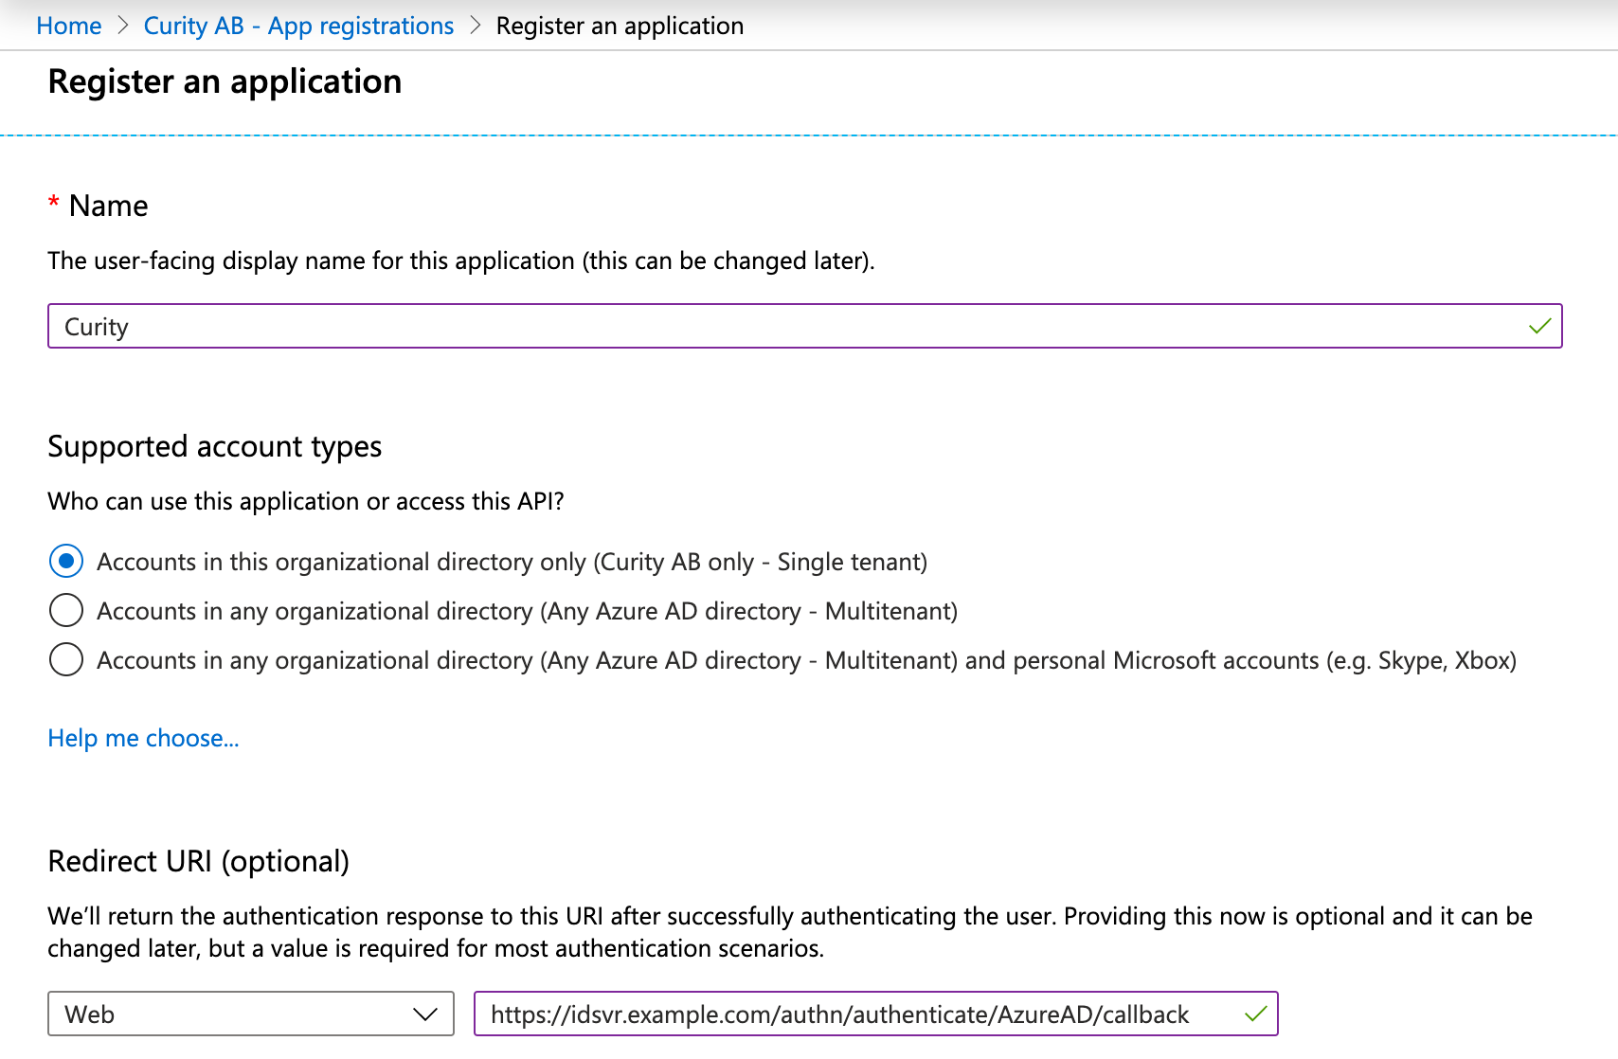Expand the redirect URI type combo box
The height and width of the screenshot is (1059, 1618).
[250, 1014]
